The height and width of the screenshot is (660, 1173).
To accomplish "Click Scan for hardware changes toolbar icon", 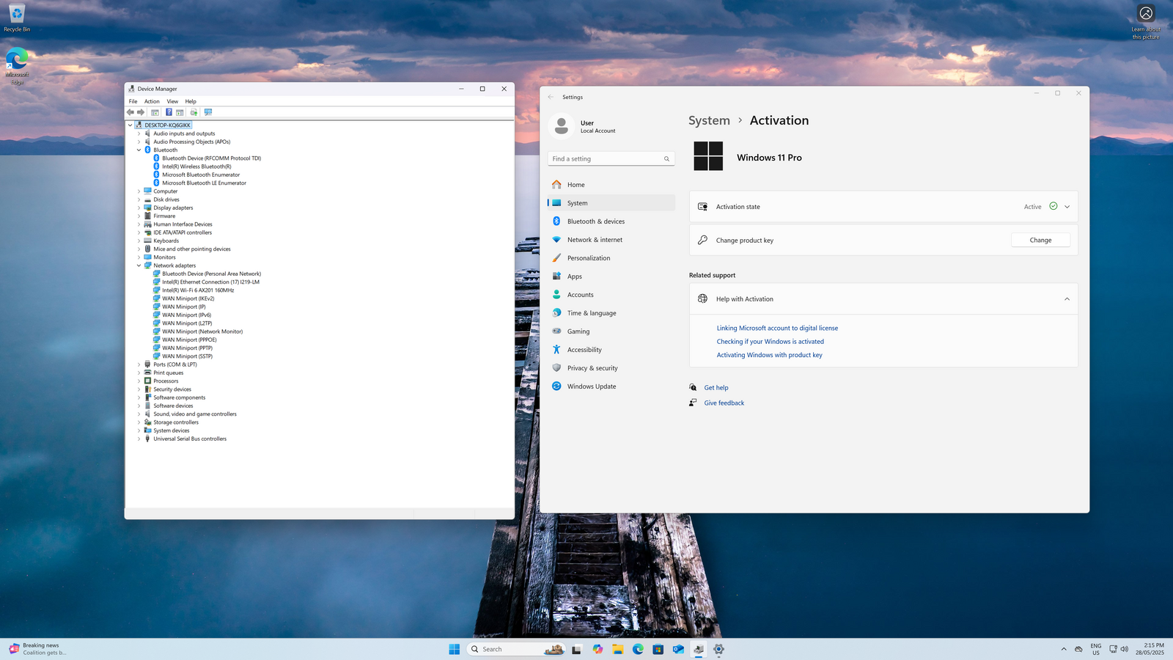I will [x=208, y=112].
